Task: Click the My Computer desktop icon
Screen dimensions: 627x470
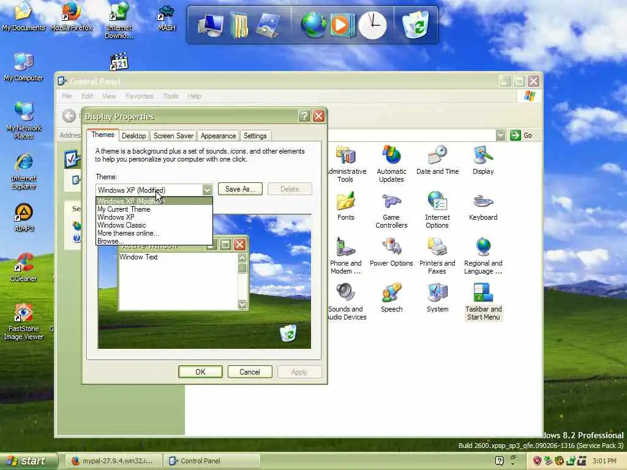Action: click(24, 67)
